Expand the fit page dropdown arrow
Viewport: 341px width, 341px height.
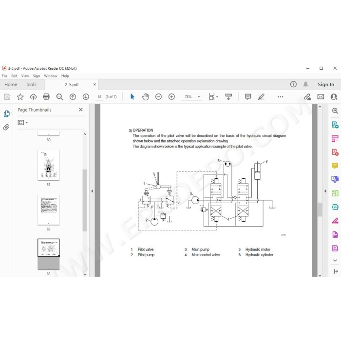(x=217, y=97)
